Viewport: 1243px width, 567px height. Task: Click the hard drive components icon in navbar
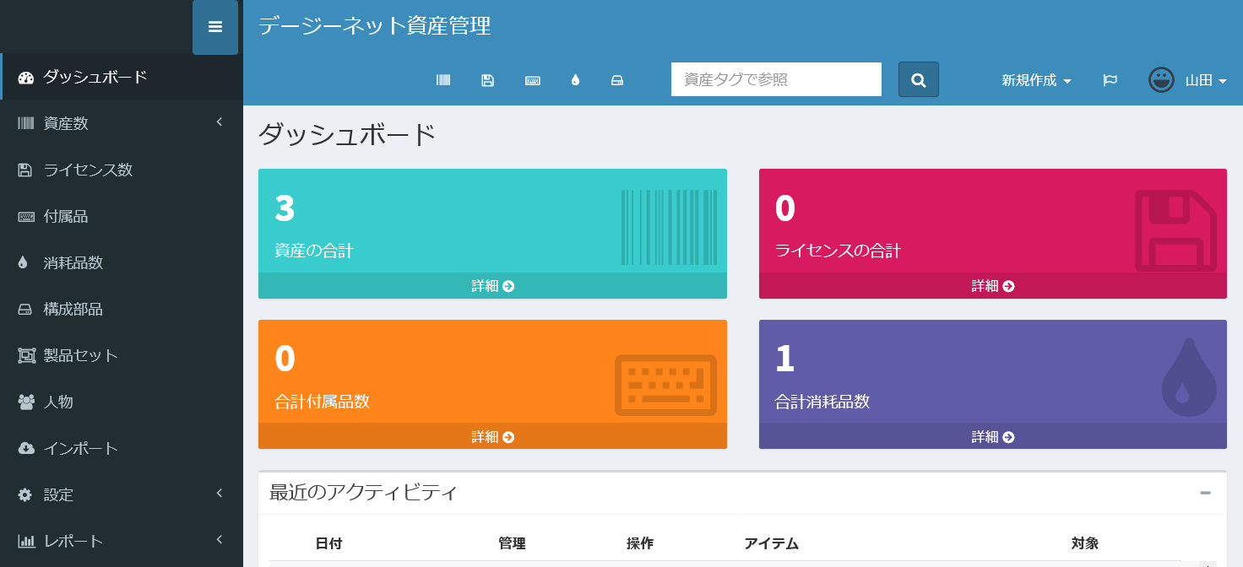[x=617, y=80]
